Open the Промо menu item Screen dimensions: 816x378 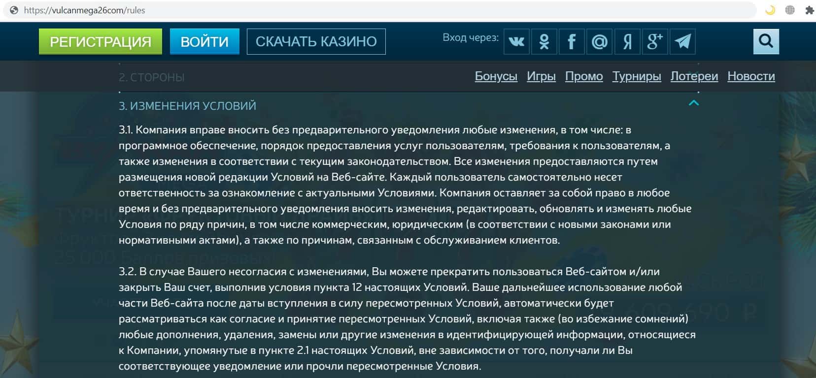(x=584, y=76)
